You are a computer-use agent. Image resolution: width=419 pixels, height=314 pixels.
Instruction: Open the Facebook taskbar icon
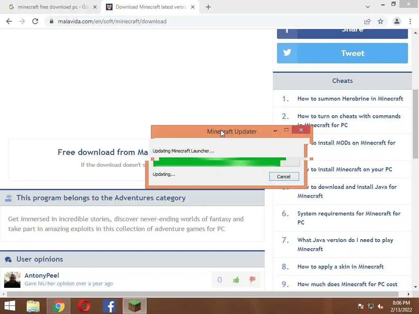point(109,306)
